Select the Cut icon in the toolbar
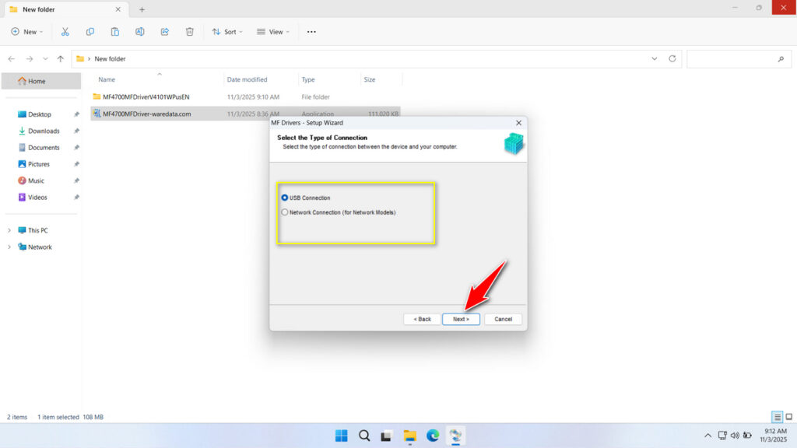Screen dimensions: 797x448 (x=65, y=31)
